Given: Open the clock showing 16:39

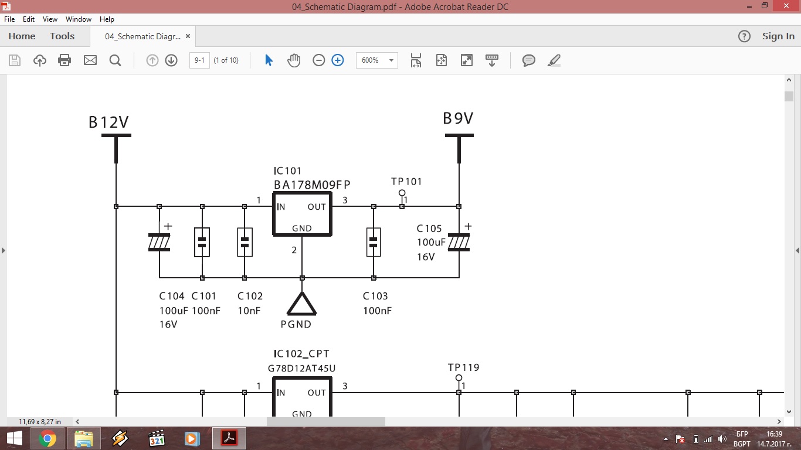Looking at the screenshot, I should (774, 434).
